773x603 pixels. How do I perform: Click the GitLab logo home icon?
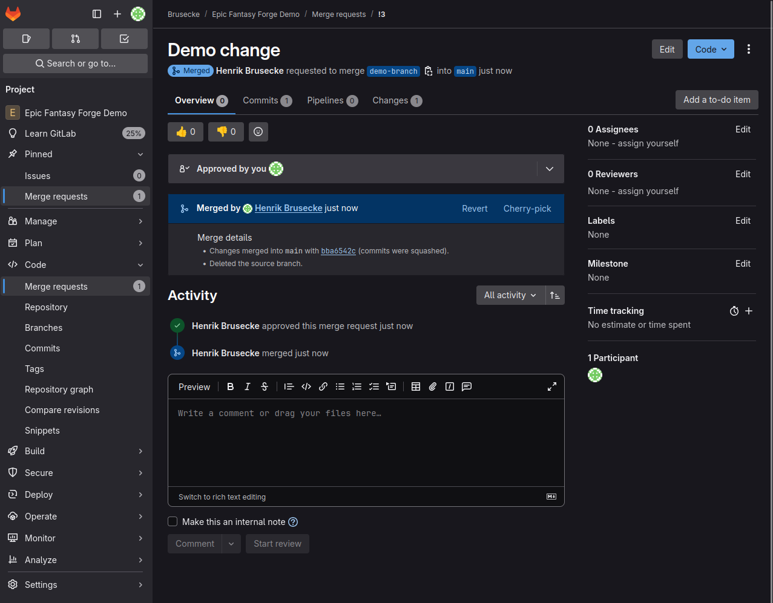pyautogui.click(x=13, y=14)
